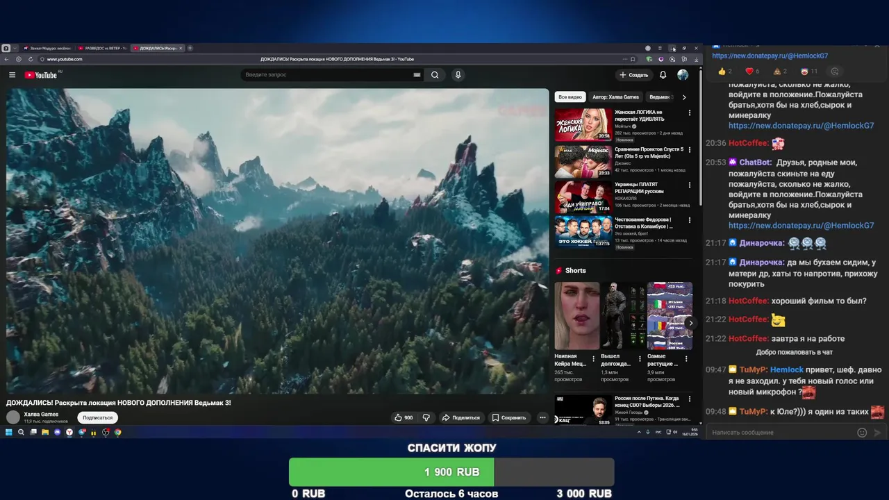The height and width of the screenshot is (500, 889).
Task: Click the heart reaction in chat
Action: [753, 72]
